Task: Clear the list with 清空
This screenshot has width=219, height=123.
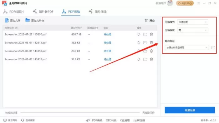Action: (150, 21)
